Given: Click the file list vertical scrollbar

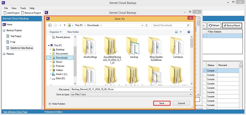Looking at the screenshot, I should point(192,60).
